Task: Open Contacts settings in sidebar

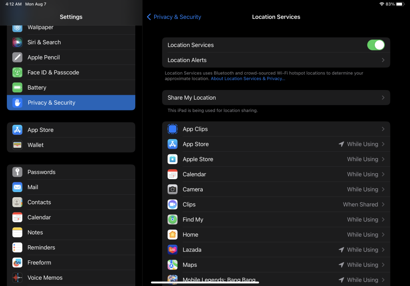Action: click(x=71, y=202)
